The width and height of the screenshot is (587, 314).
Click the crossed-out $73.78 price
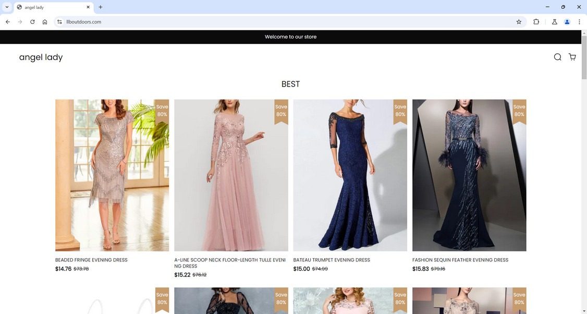pos(81,269)
